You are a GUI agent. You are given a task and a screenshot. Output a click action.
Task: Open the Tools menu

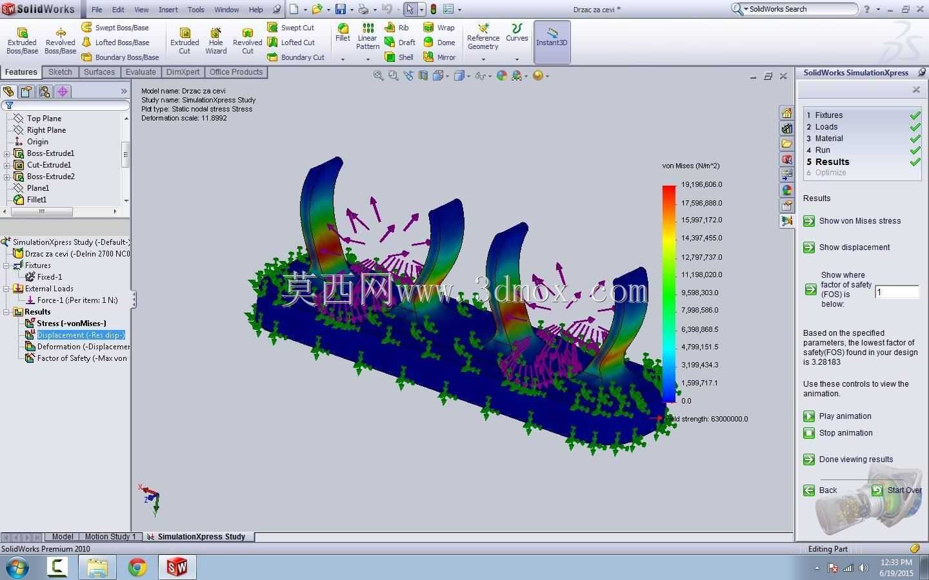[196, 10]
